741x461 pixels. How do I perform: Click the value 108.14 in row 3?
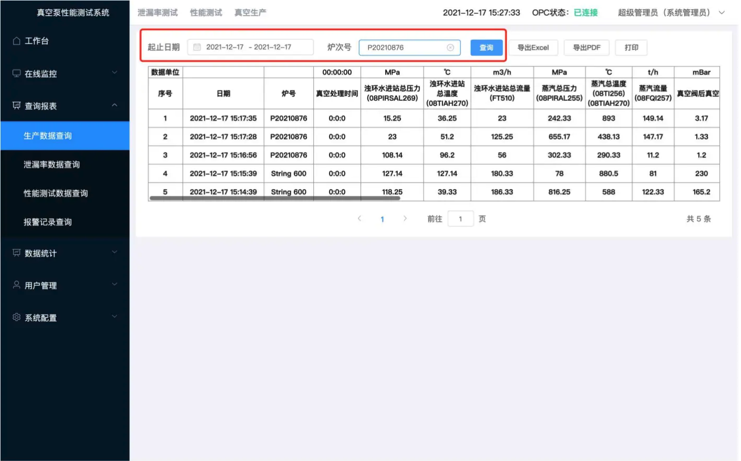(392, 155)
